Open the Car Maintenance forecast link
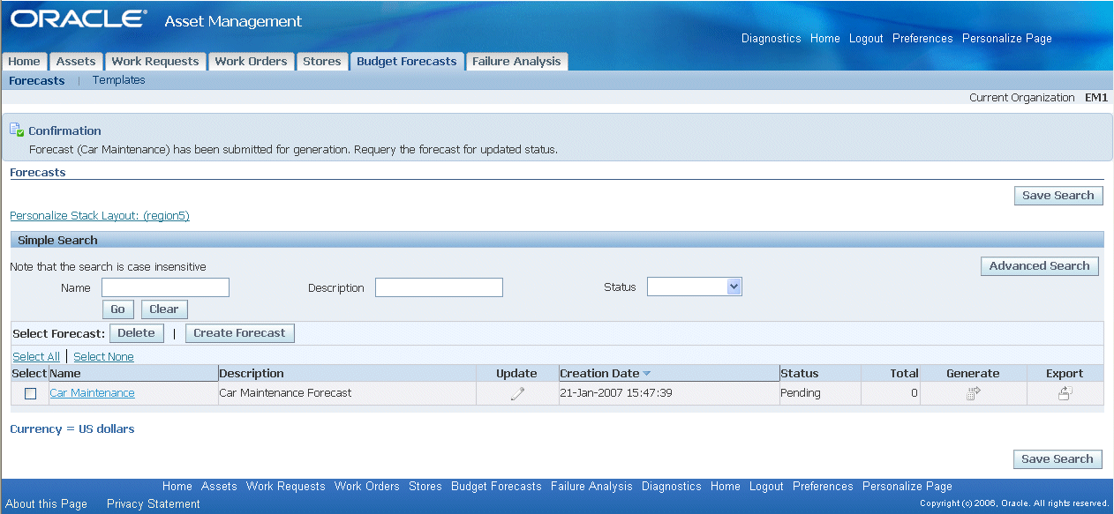This screenshot has height=514, width=1114. pos(93,393)
